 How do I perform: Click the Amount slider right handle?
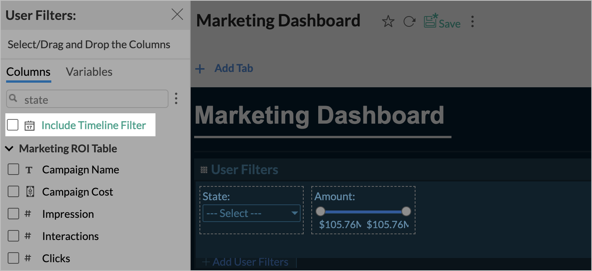[406, 211]
